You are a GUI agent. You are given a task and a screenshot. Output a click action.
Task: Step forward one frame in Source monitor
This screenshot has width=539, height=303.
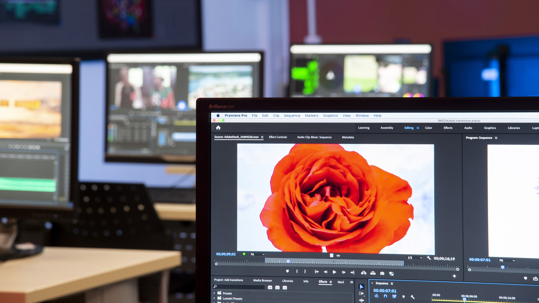[344, 272]
